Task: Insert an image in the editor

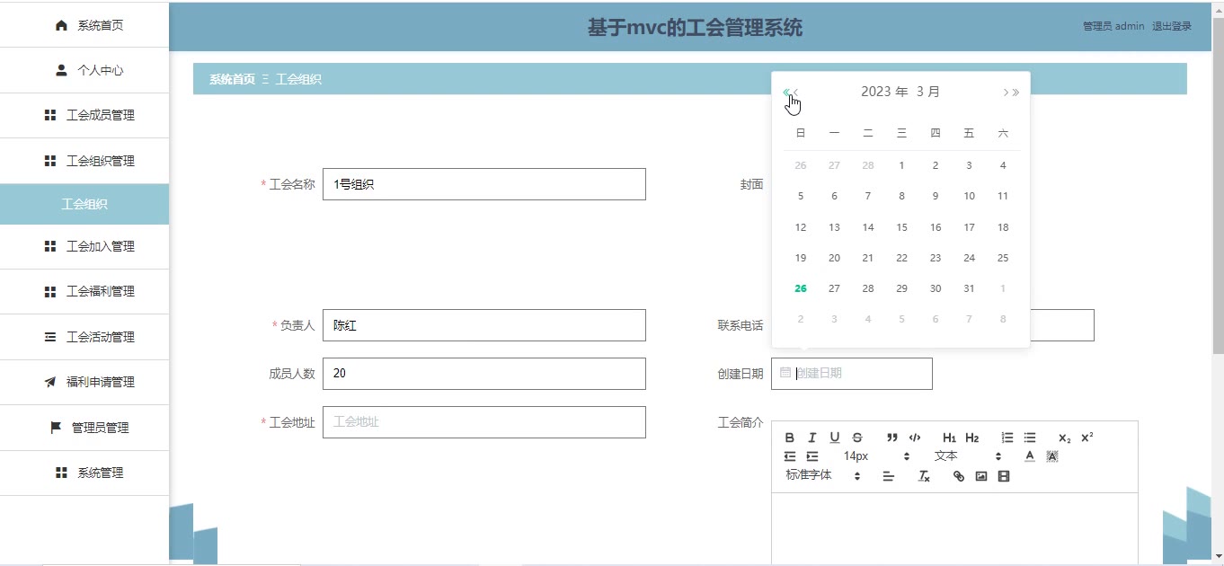Action: 981,476
